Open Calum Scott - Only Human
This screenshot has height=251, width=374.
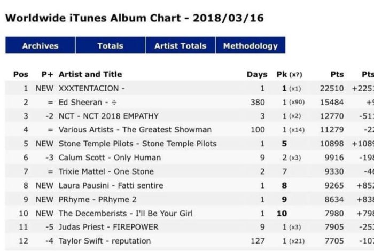[x=110, y=158]
